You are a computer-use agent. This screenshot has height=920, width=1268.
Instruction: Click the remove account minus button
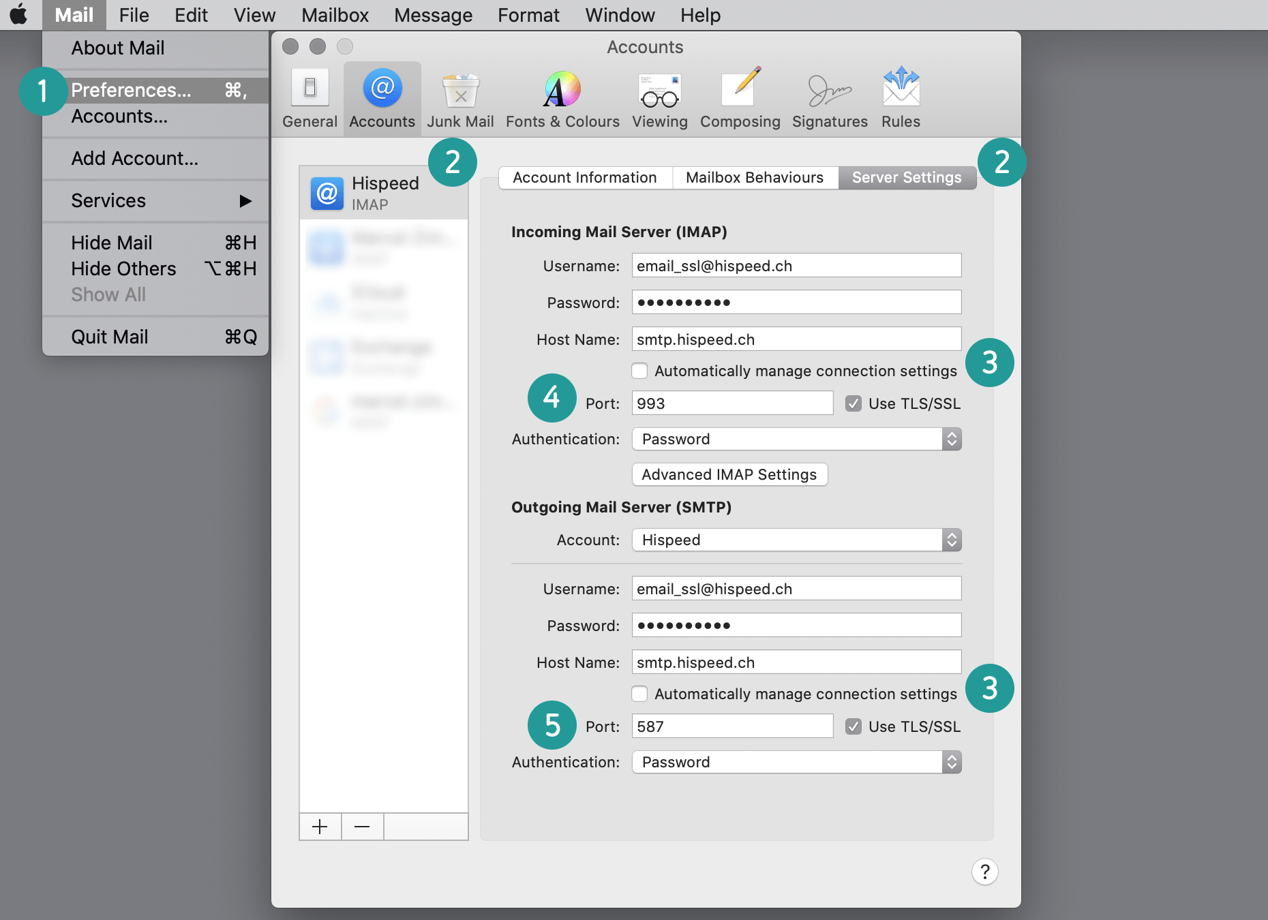point(362,827)
